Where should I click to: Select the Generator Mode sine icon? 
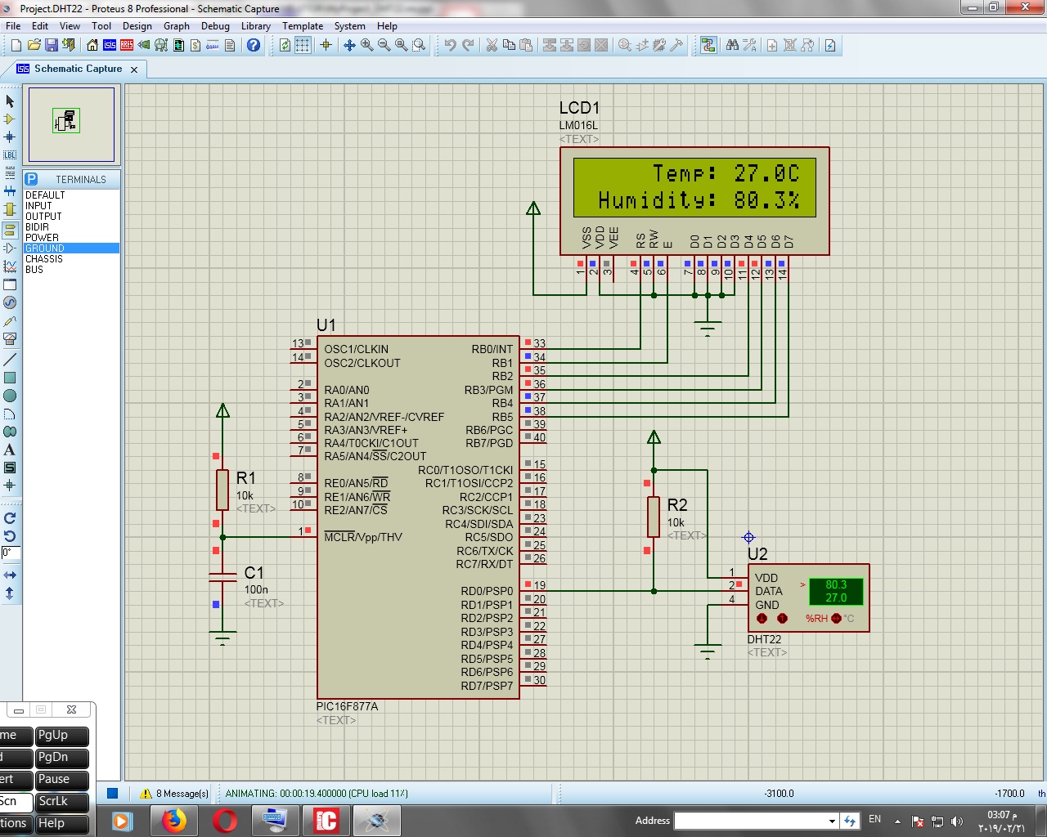pos(10,302)
